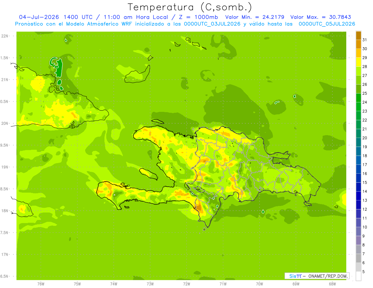Screen dimensions: 373x288
Task: Click the "68W" longitude axis label
Action: [x=332, y=284]
